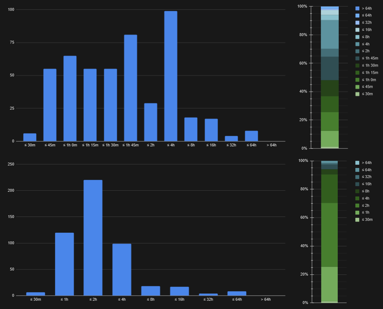
Task: Click the ≤ 45m segment of the top stacked bar
Action: click(x=330, y=139)
